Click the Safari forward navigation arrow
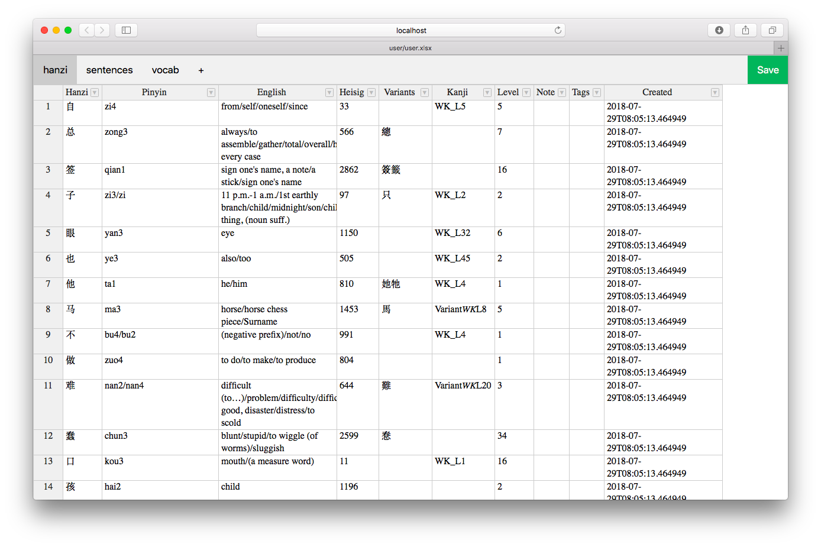 pos(102,30)
